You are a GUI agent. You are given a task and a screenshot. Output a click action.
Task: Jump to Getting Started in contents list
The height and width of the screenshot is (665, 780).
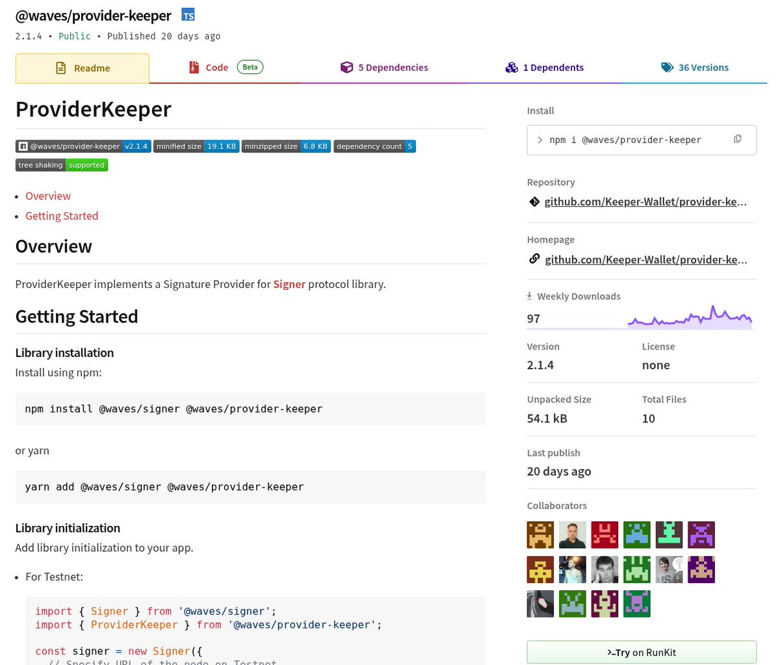pos(62,216)
